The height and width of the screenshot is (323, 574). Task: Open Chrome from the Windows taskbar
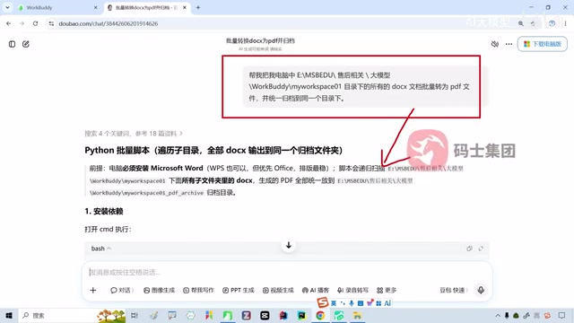pos(320,315)
